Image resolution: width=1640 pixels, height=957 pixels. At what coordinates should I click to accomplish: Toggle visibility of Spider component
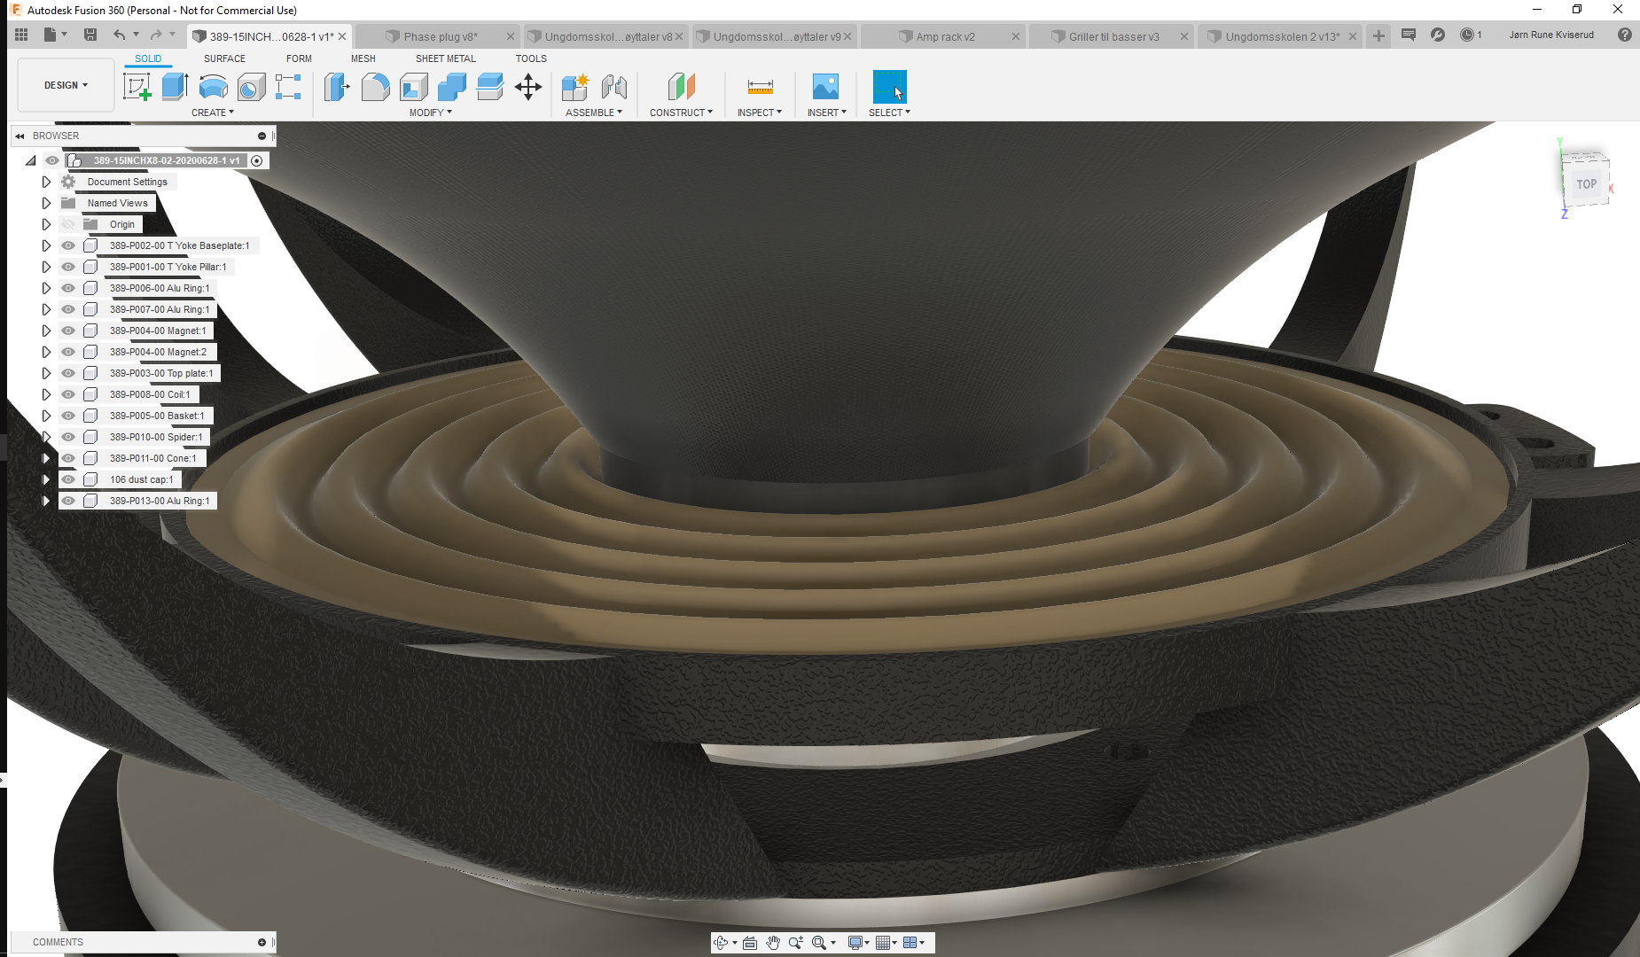(x=68, y=437)
